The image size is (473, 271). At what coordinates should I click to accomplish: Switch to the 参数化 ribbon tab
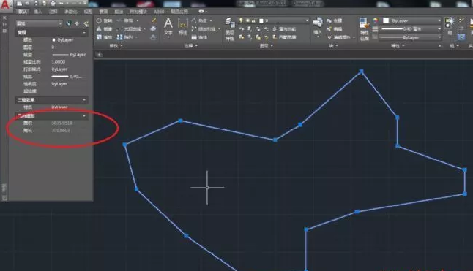(x=70, y=12)
